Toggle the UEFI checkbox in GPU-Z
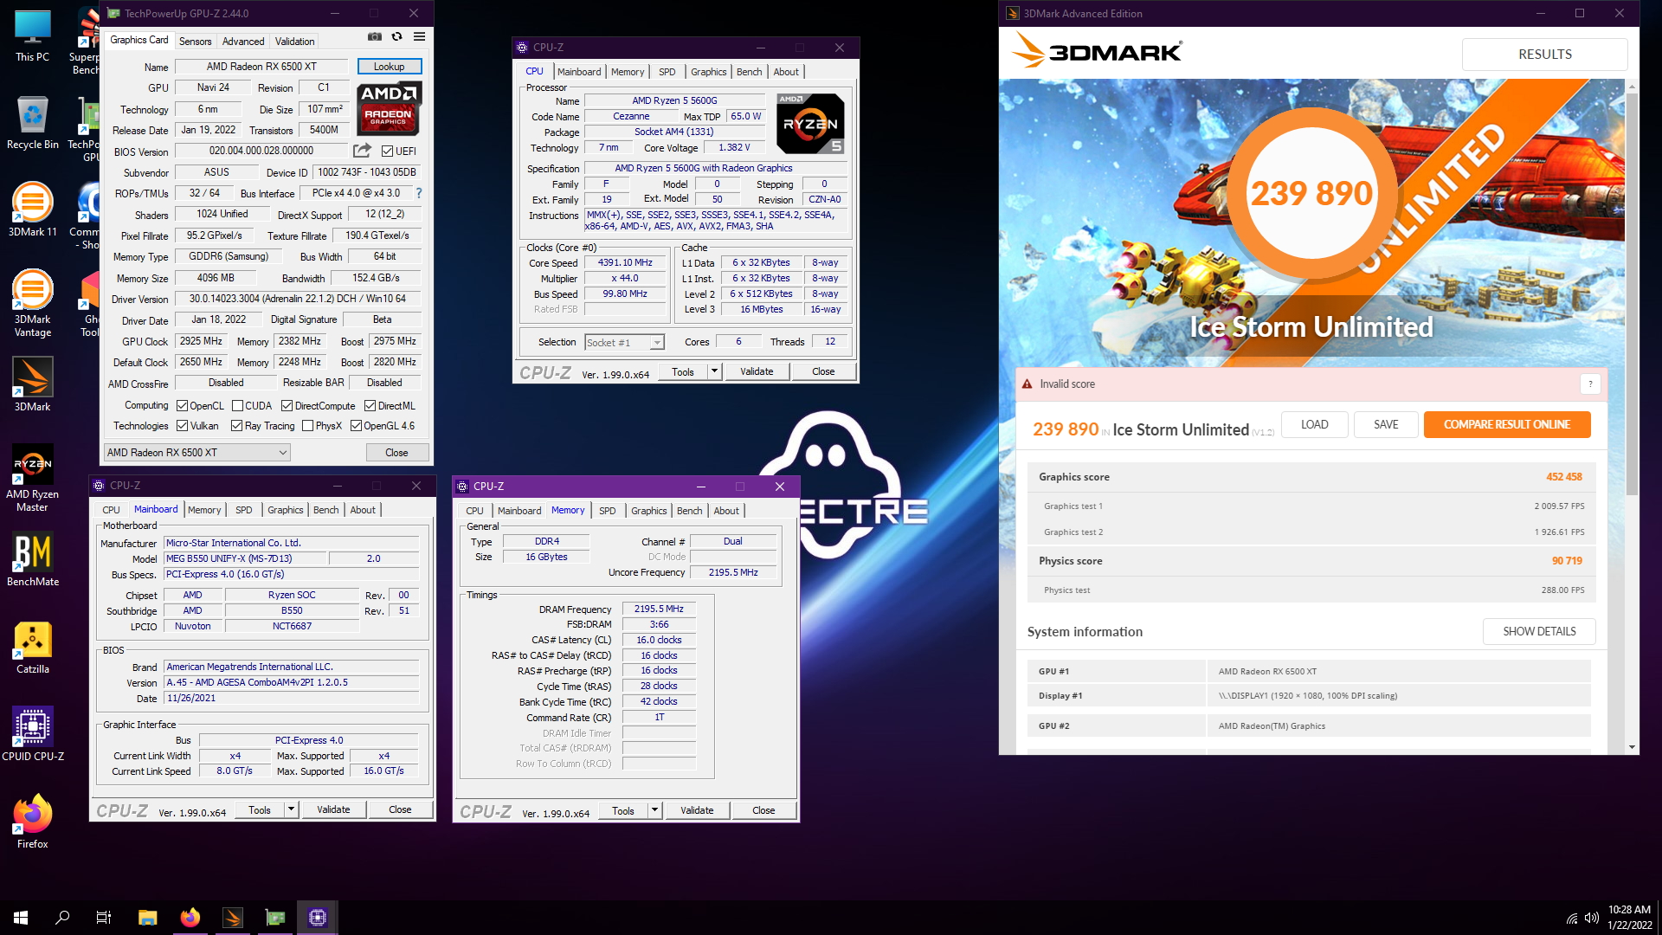The image size is (1662, 935). 388,152
